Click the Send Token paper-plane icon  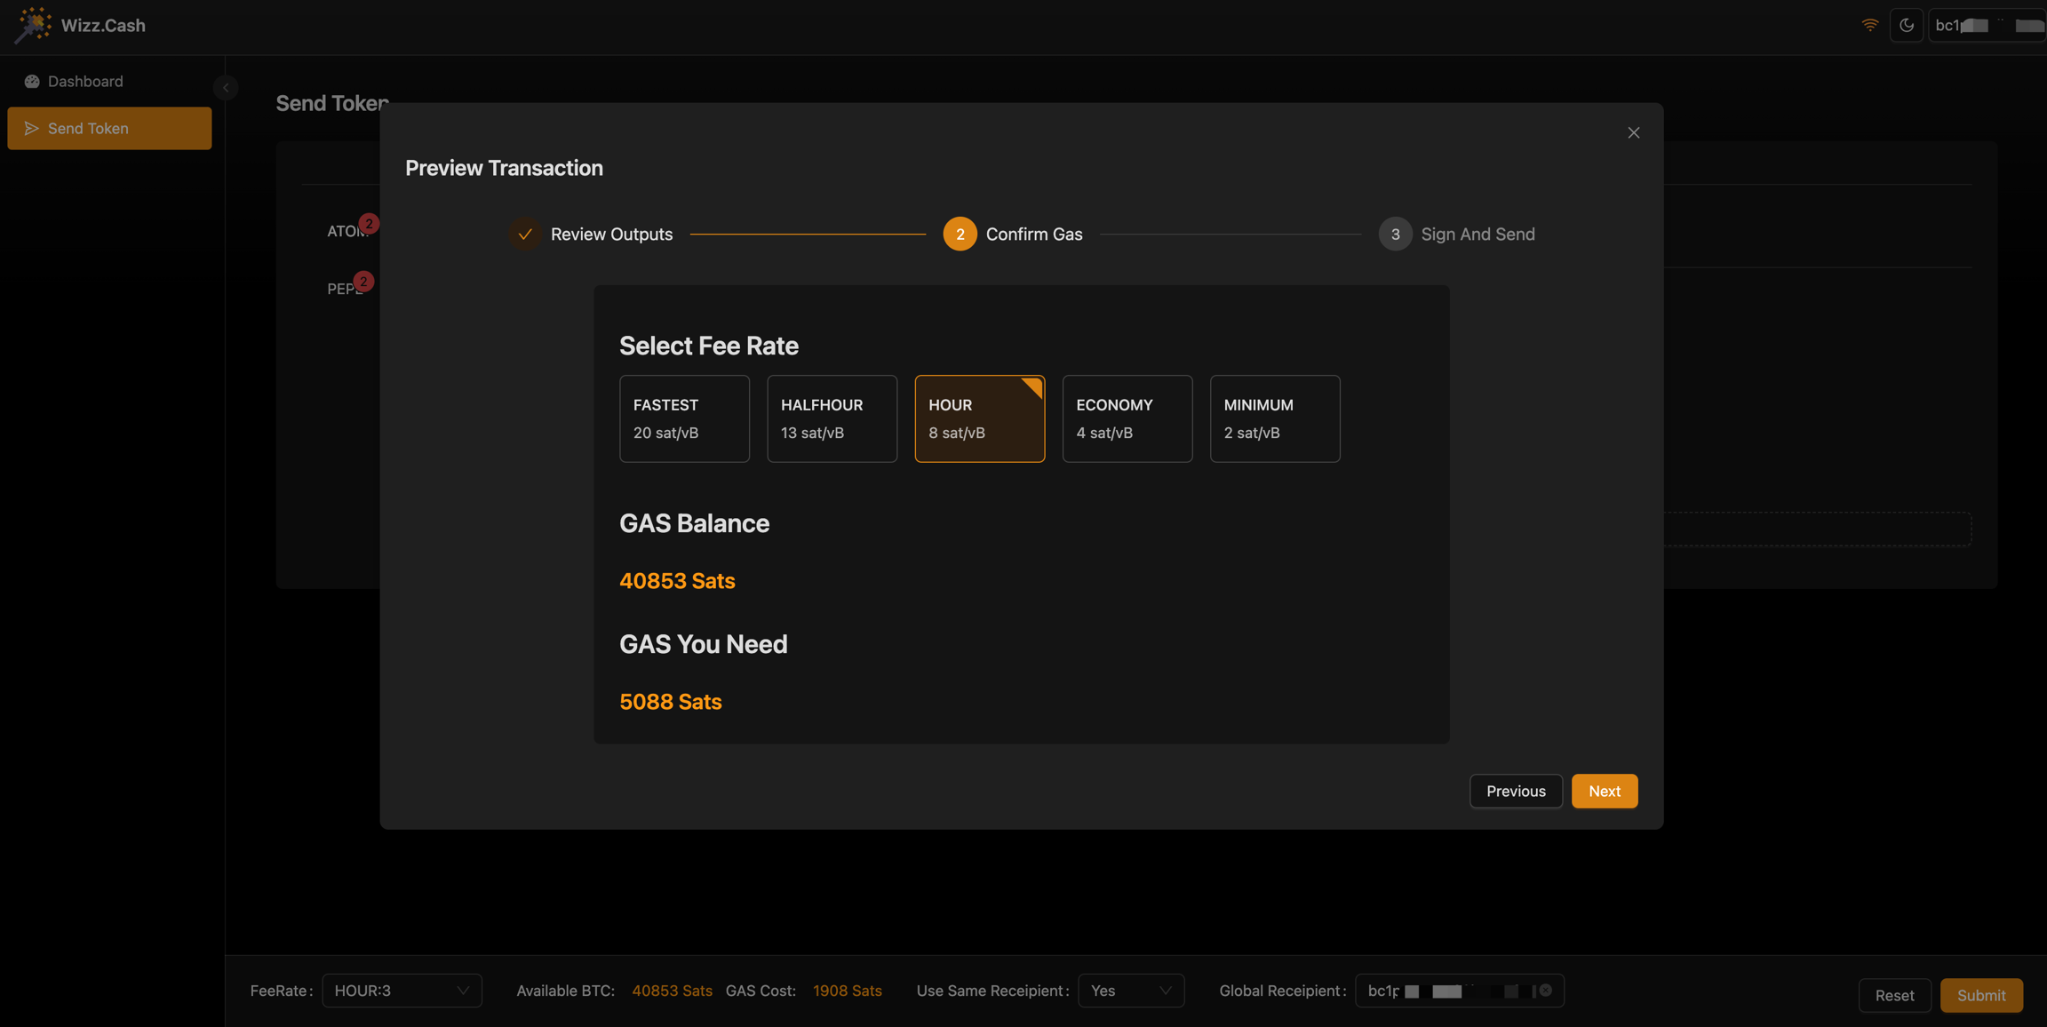click(32, 129)
